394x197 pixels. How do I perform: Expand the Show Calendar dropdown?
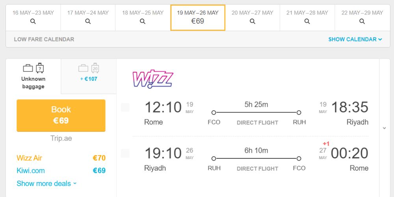click(355, 39)
